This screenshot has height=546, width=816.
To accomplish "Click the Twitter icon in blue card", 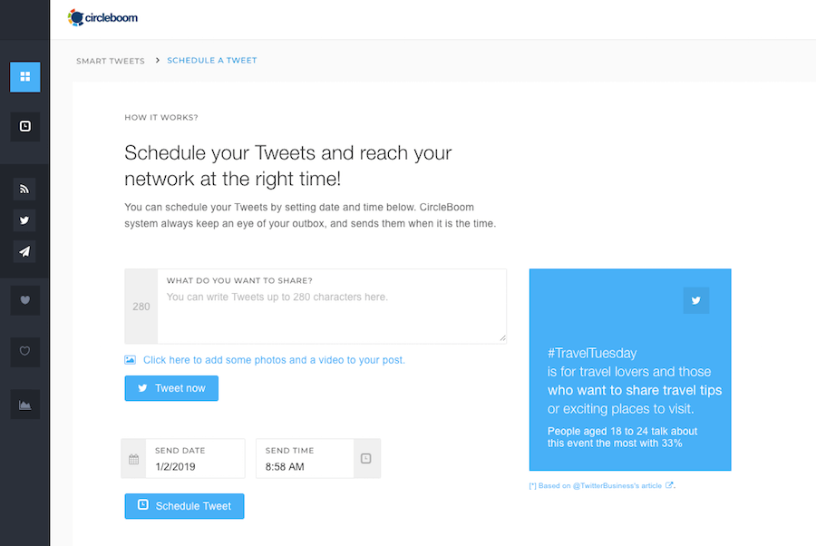I will tap(695, 300).
